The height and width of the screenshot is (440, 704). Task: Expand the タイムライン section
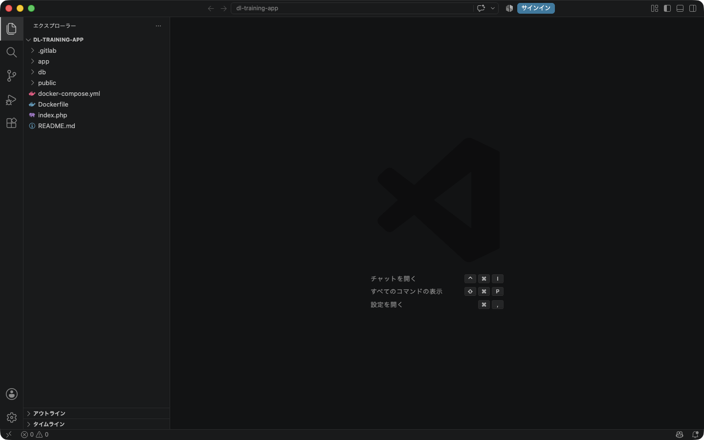(96, 424)
